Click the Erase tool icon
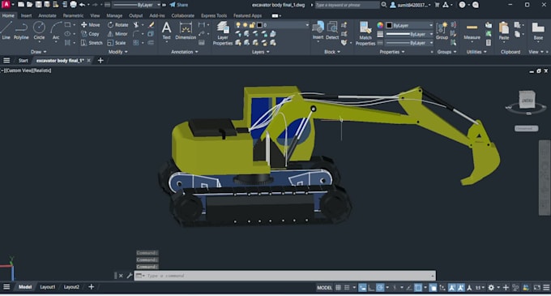The height and width of the screenshot is (296, 551). click(x=151, y=25)
